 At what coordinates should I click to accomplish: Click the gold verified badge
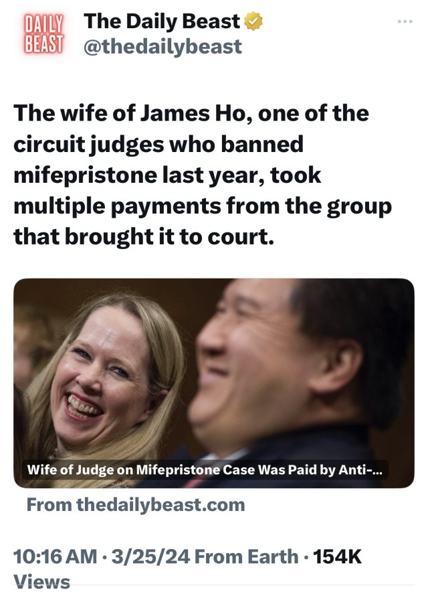click(253, 21)
